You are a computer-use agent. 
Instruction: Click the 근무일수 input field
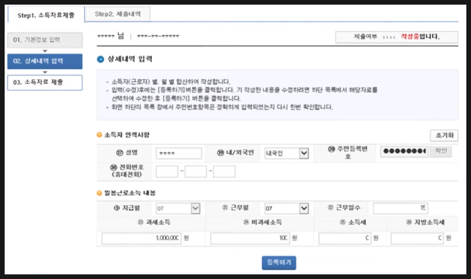400,208
